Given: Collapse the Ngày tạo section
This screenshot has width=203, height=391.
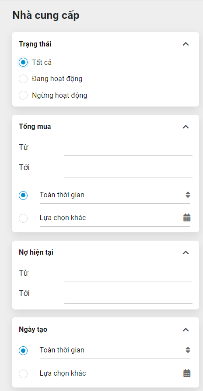Looking at the screenshot, I should tap(185, 330).
